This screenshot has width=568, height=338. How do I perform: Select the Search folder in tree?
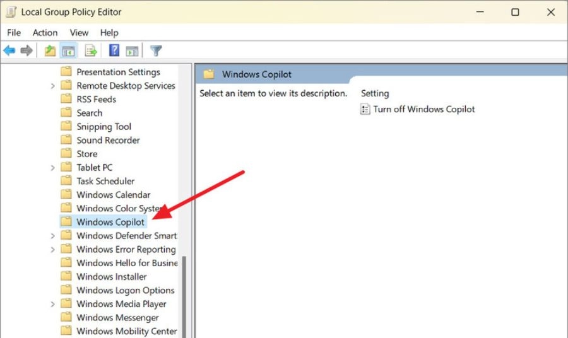90,113
